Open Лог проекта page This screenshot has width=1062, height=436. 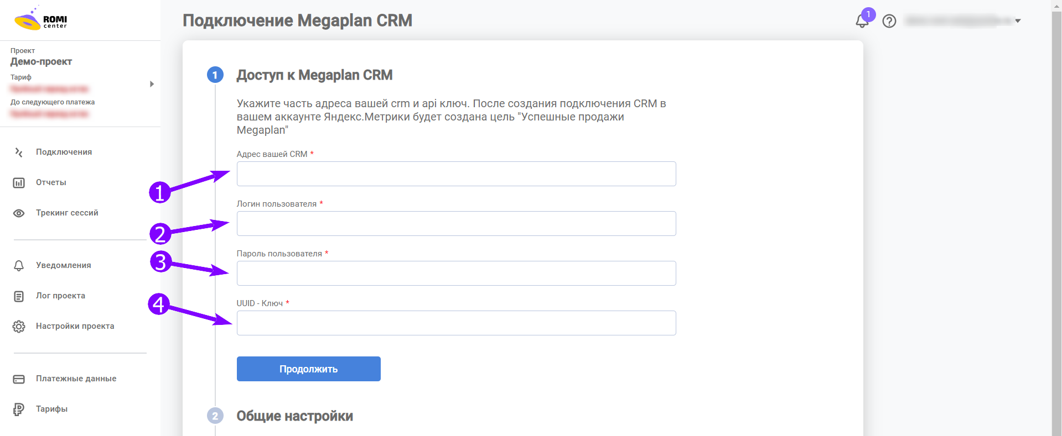coord(61,296)
